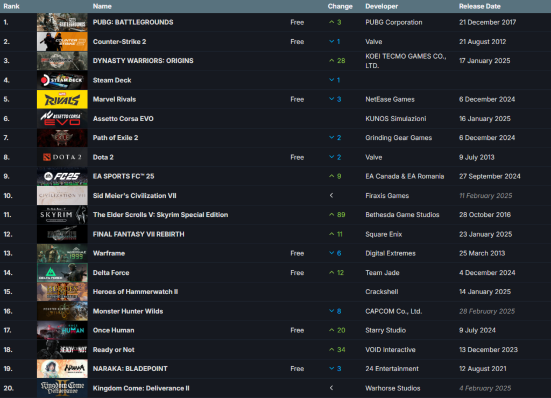Open the Marvel Rivals capsule art
This screenshot has width=551, height=398.
pos(61,99)
